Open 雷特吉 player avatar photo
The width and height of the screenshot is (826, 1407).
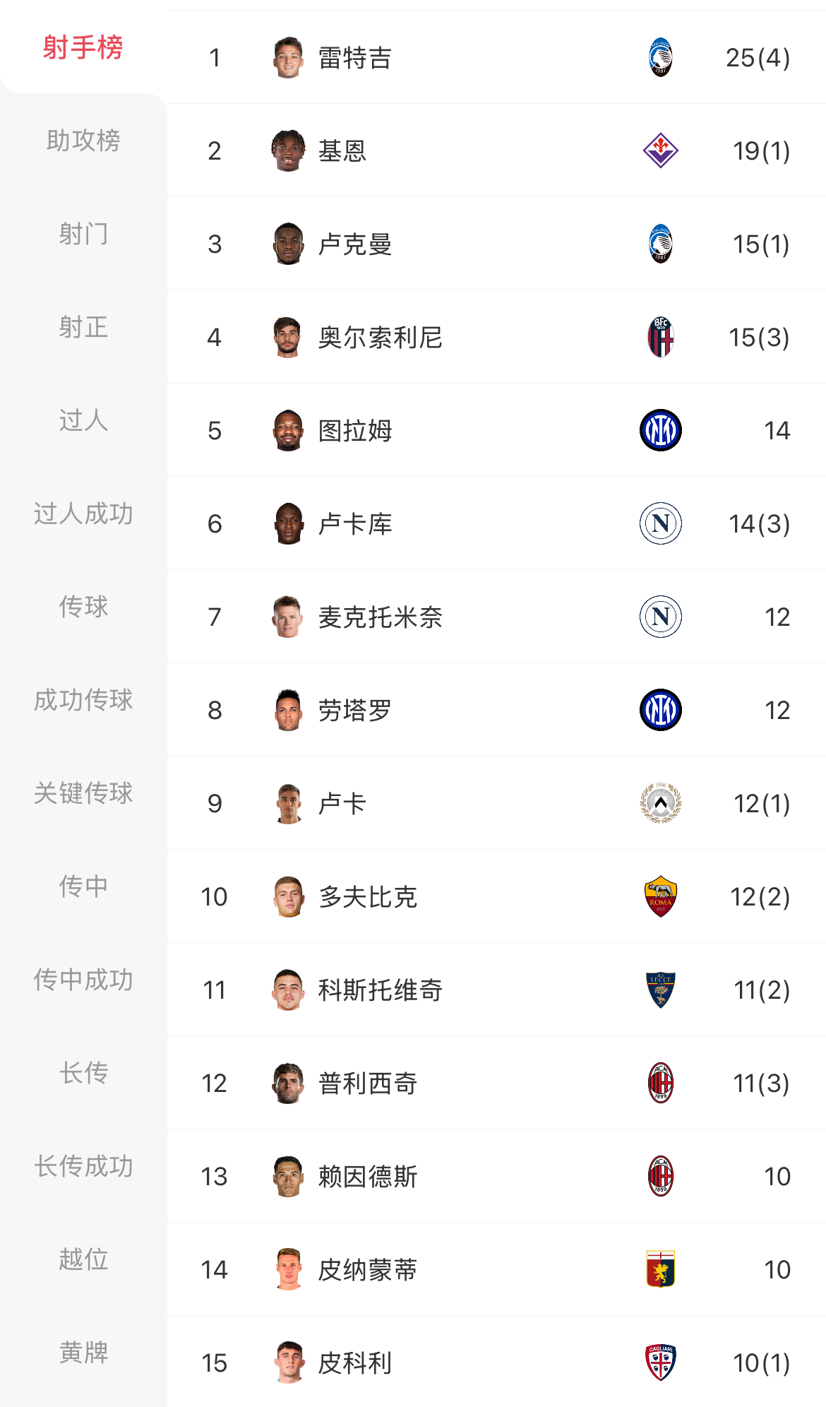click(288, 57)
